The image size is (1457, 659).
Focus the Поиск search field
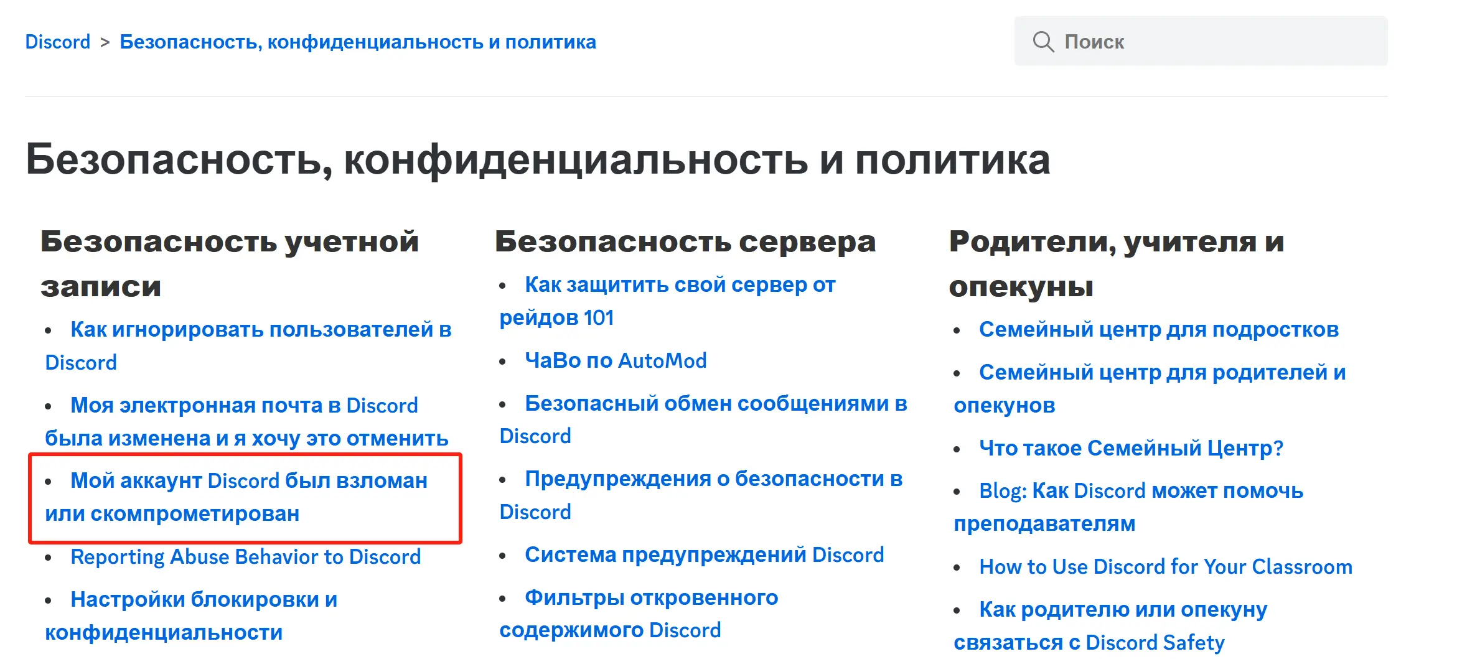pyautogui.click(x=1201, y=41)
